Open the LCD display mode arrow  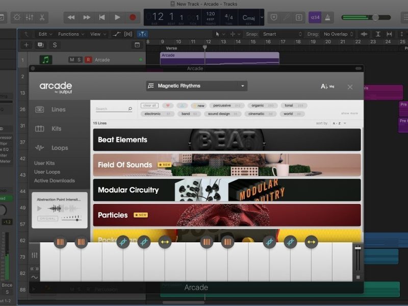[262, 17]
